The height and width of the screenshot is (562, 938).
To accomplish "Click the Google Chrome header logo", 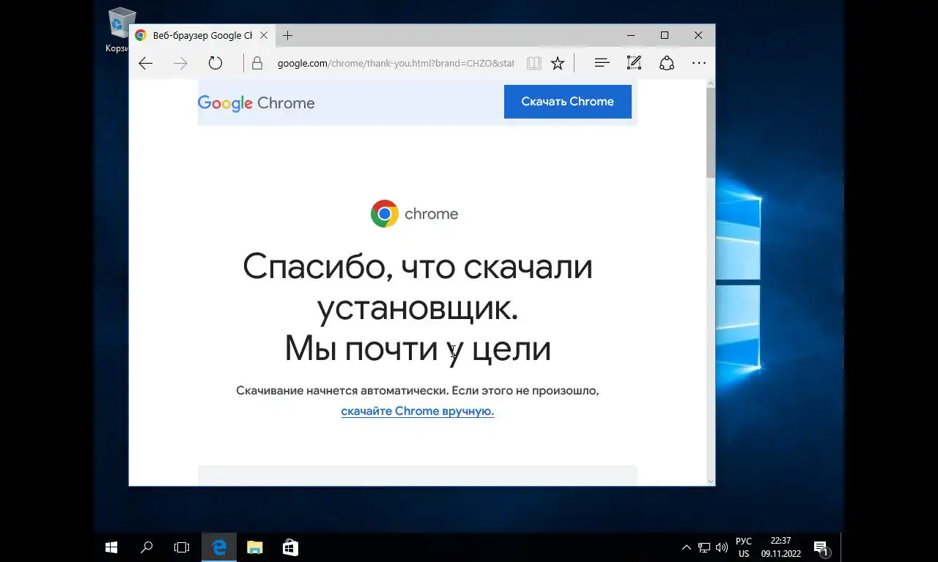I will 256,103.
